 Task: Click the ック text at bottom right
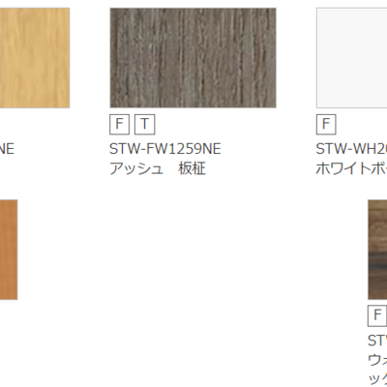[x=377, y=379]
